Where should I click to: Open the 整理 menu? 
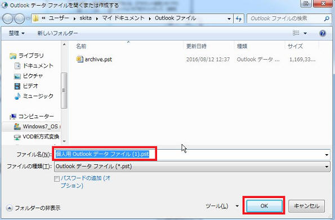[16, 33]
